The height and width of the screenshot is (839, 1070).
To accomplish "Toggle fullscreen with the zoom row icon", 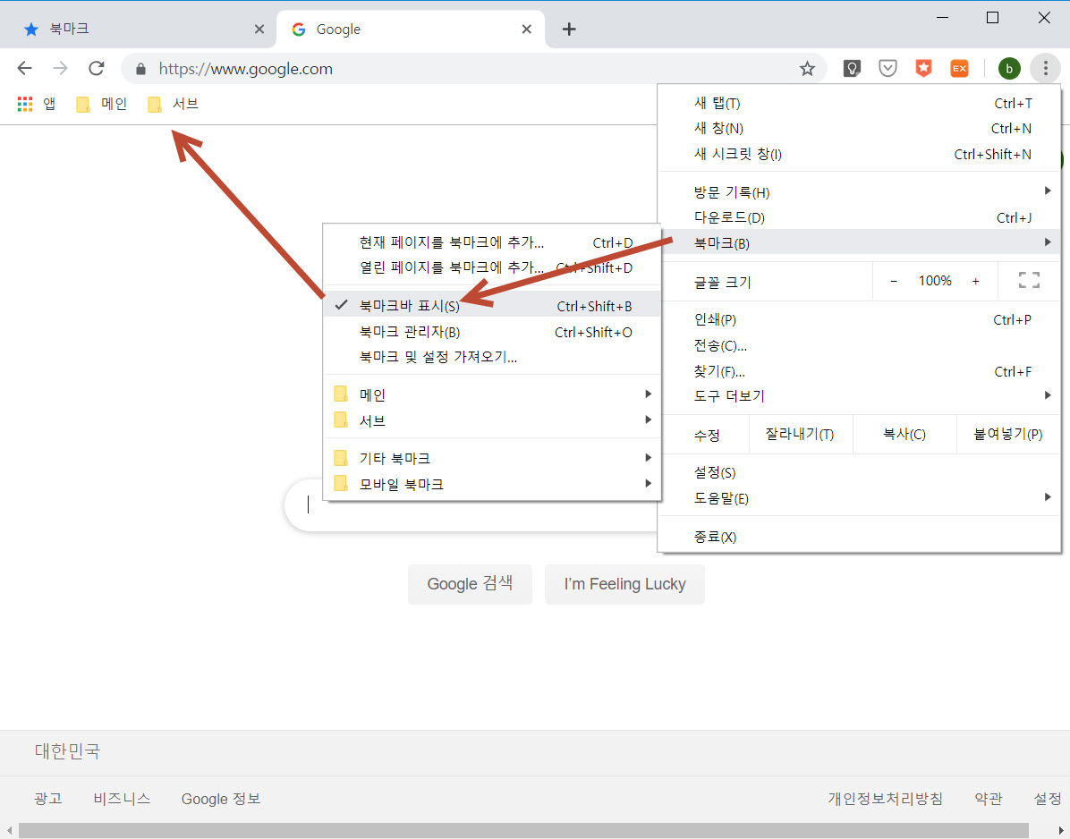I will click(1029, 280).
